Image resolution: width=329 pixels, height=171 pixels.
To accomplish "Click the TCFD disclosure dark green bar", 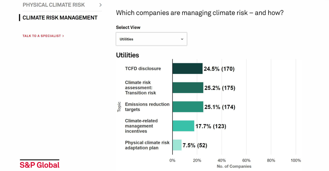I will coord(188,69).
